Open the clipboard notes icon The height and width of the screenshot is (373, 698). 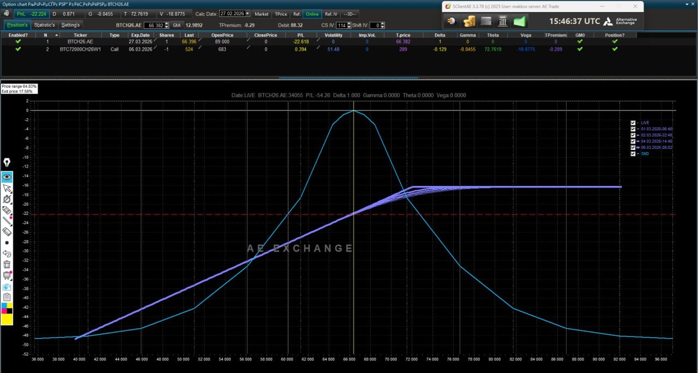pos(7,297)
